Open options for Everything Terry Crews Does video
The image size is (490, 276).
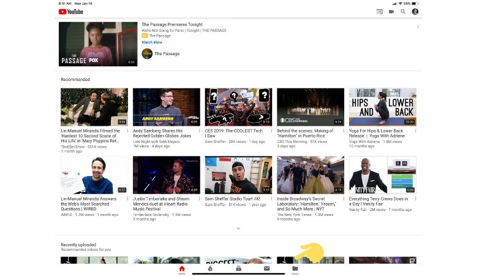pyautogui.click(x=415, y=199)
